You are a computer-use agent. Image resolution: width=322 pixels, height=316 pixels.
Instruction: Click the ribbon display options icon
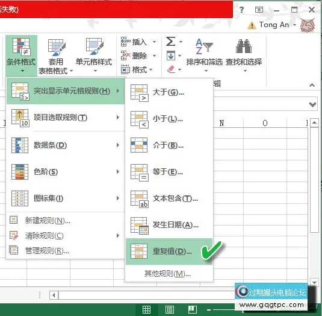pos(259,10)
